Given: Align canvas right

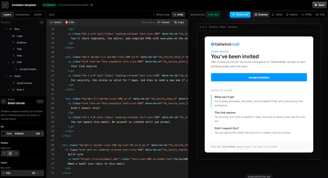Looking at the screenshot, I should [x=16, y=153].
